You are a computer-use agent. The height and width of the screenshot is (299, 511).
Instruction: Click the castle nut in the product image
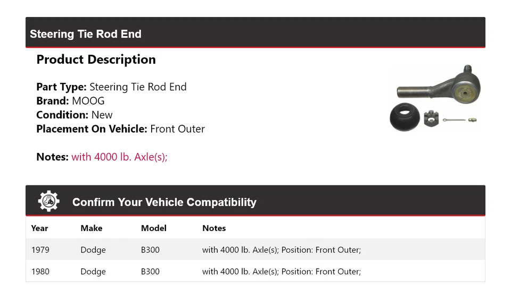coord(431,117)
